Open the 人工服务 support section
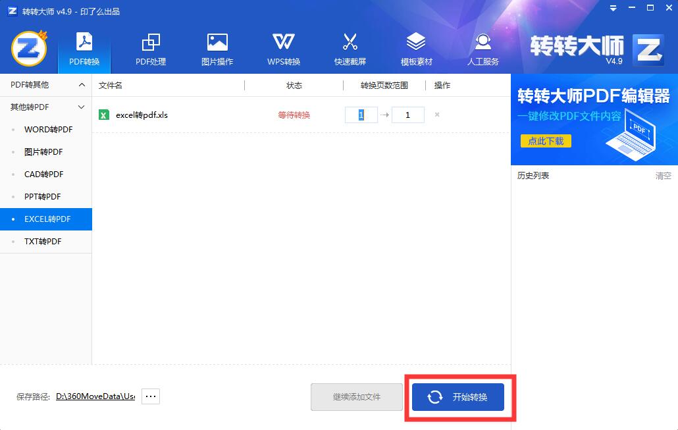 point(483,50)
